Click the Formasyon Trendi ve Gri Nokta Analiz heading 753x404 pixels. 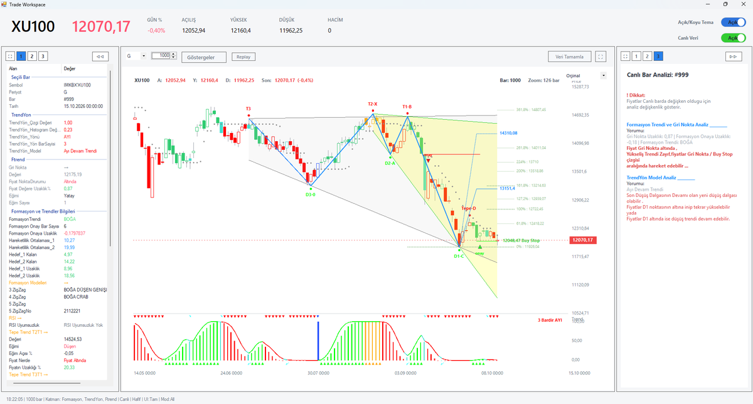[x=668, y=125]
